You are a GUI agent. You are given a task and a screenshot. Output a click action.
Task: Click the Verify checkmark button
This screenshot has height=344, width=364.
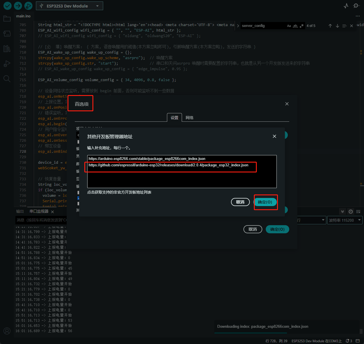[x=8, y=6]
